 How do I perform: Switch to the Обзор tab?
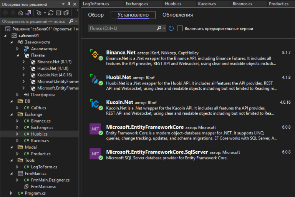coord(96,15)
